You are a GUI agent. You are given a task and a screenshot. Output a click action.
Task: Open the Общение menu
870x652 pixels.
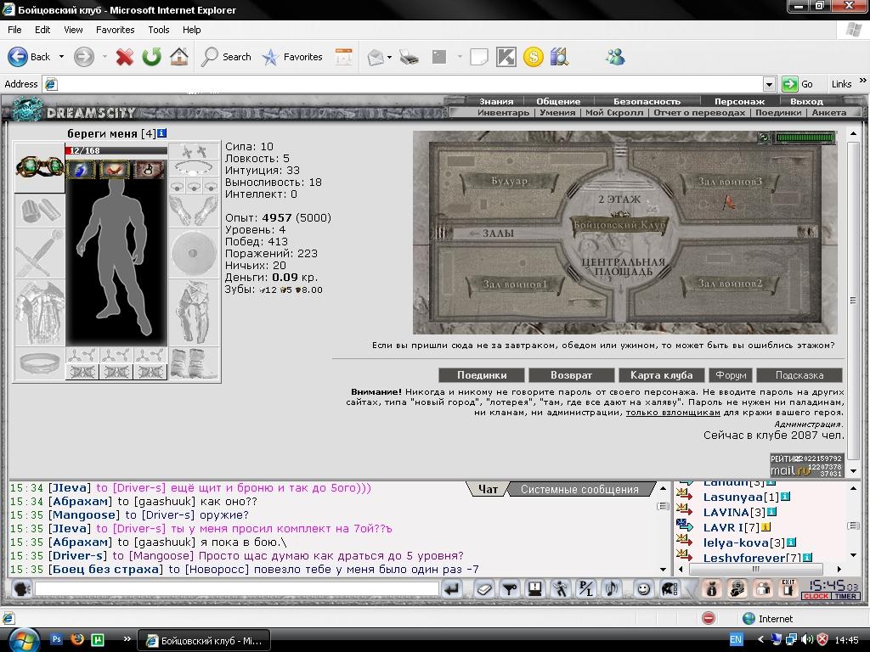(558, 102)
